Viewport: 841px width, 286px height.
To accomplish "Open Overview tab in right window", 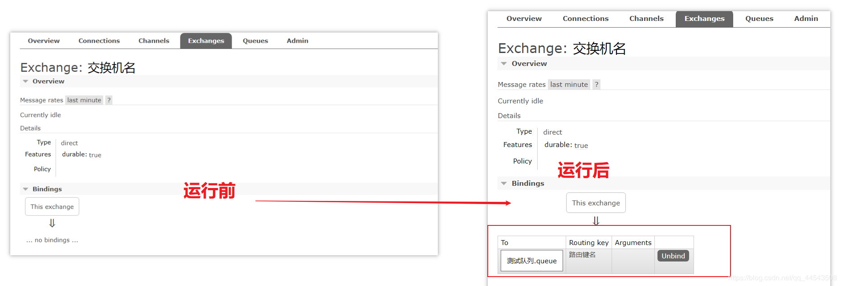I will click(x=524, y=18).
